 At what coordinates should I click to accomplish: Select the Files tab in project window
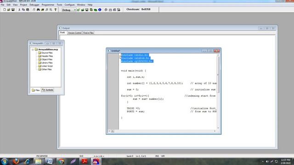(36, 90)
